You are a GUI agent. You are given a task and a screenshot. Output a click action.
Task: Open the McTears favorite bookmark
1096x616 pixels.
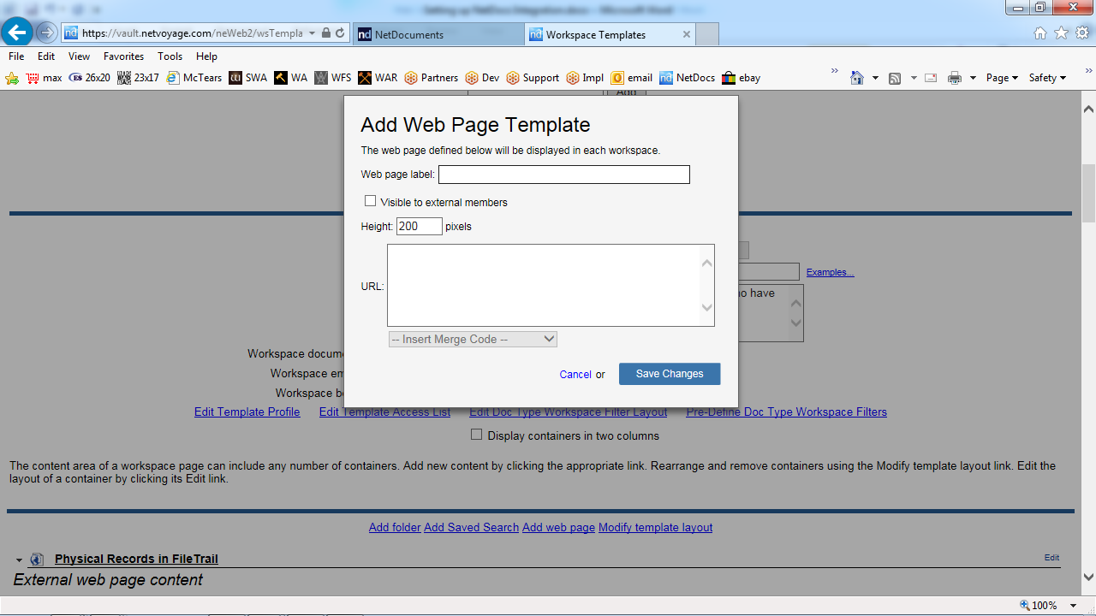tap(194, 78)
